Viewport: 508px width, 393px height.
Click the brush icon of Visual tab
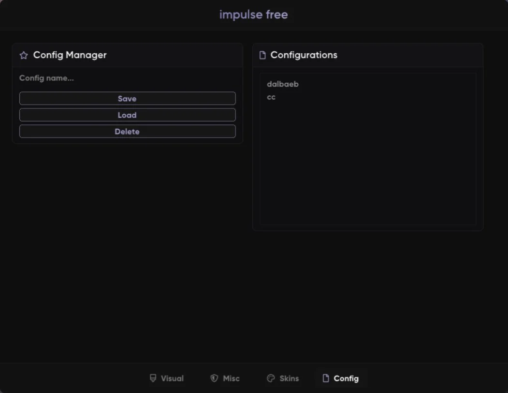(153, 378)
